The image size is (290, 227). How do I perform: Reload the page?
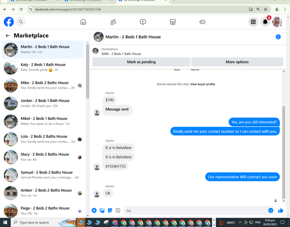[21, 9]
